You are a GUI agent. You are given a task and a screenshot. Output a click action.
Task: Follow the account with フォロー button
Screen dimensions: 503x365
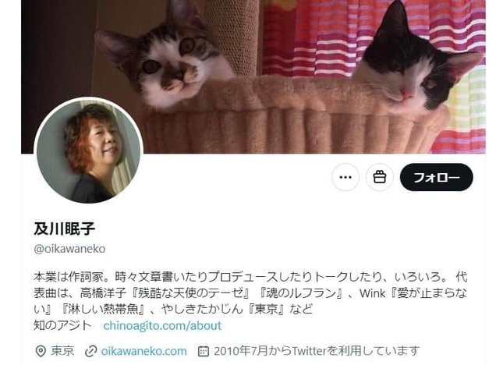click(436, 177)
